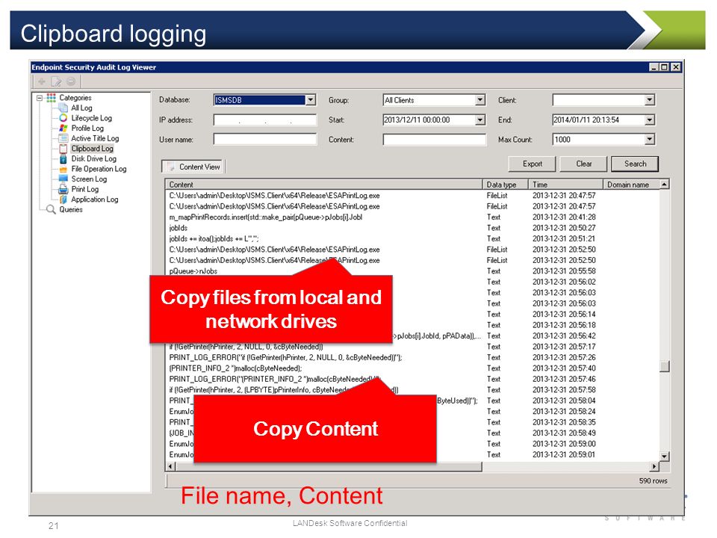This screenshot has height=538, width=717.
Task: Select Screen Log in the tree
Action: click(89, 179)
